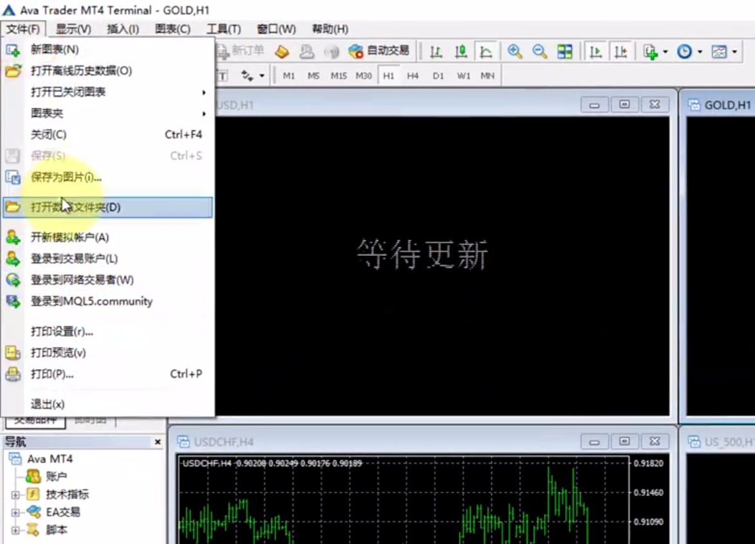Choose 登录到交易账户(L) entry
Screen dimensions: 755x544
107,258
